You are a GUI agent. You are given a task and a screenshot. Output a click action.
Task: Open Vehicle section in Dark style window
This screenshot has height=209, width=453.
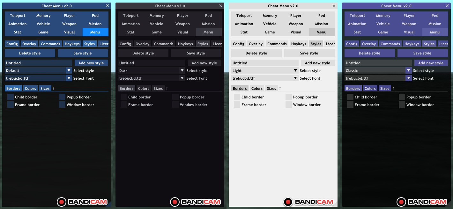tap(157, 24)
